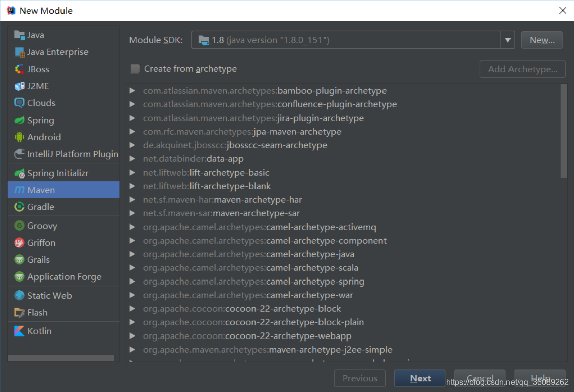Click the sidebar horizontal scrollbar
This screenshot has height=392, width=574.
(61, 358)
